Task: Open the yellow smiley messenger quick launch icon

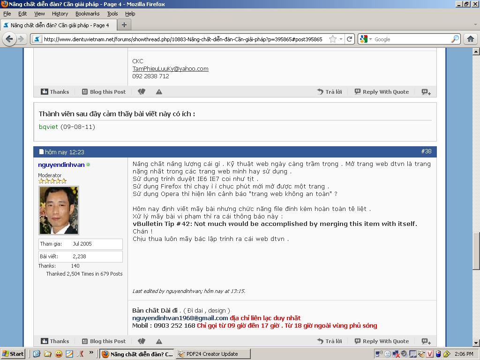Action: pos(59,354)
